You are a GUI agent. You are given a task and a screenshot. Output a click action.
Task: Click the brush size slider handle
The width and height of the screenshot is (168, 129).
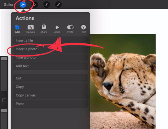point(4,59)
